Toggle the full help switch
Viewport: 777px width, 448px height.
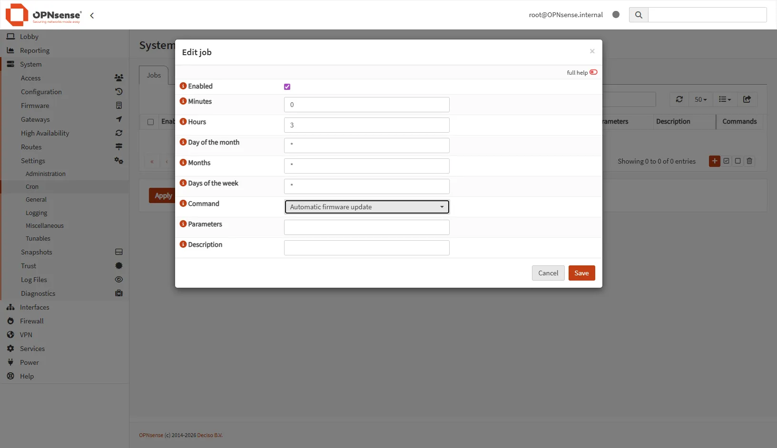(x=593, y=72)
